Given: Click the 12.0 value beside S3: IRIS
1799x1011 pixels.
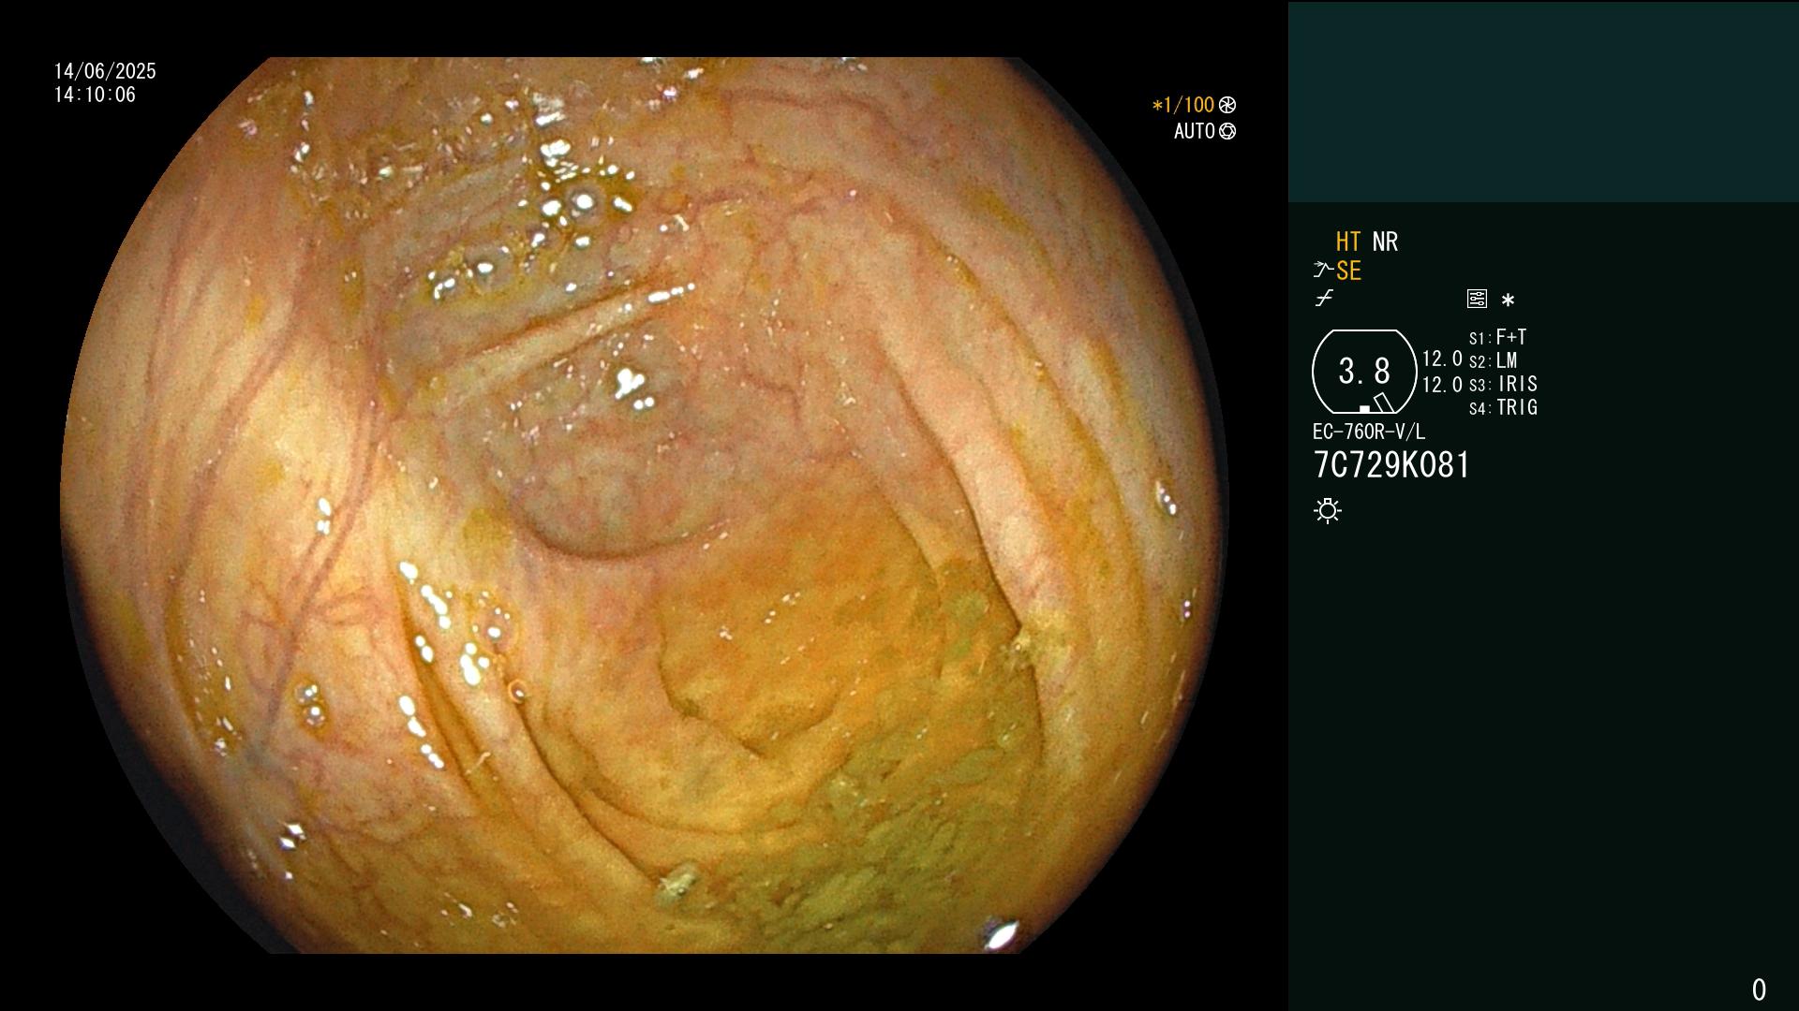Looking at the screenshot, I should (1442, 385).
